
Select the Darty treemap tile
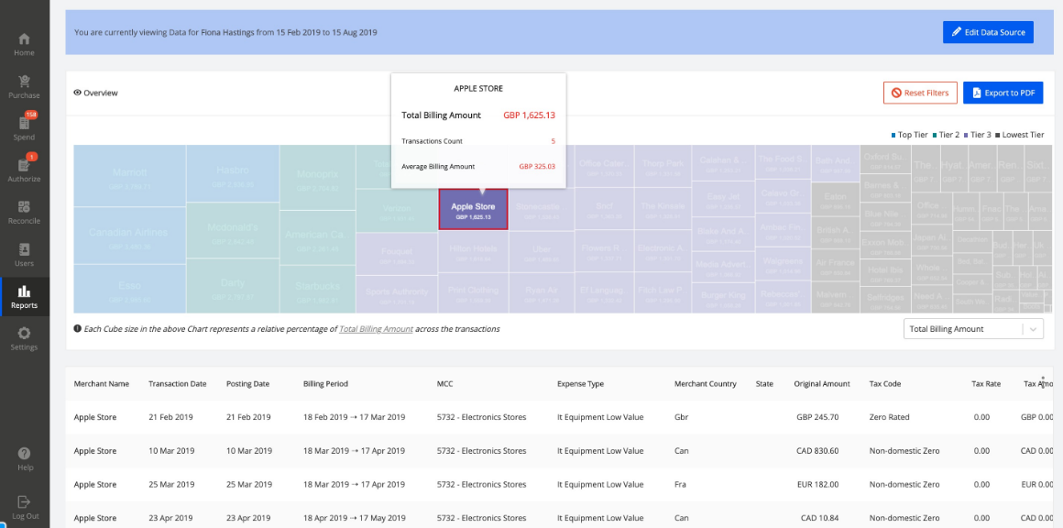coord(233,286)
